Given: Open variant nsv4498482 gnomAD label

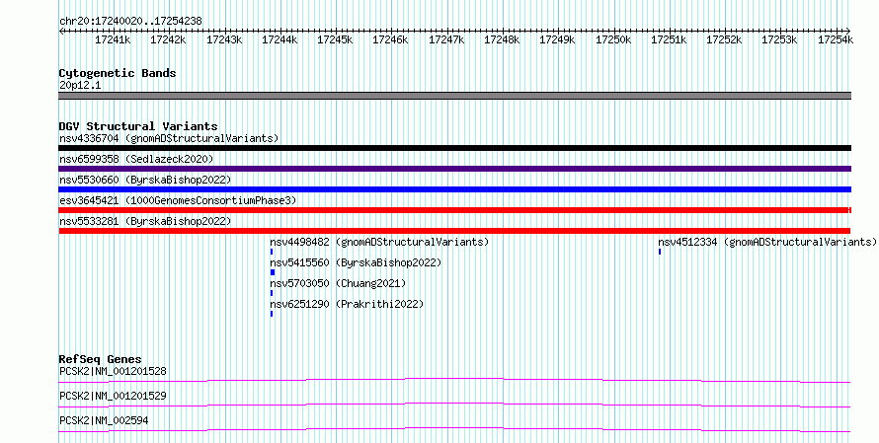Looking at the screenshot, I should (x=379, y=242).
